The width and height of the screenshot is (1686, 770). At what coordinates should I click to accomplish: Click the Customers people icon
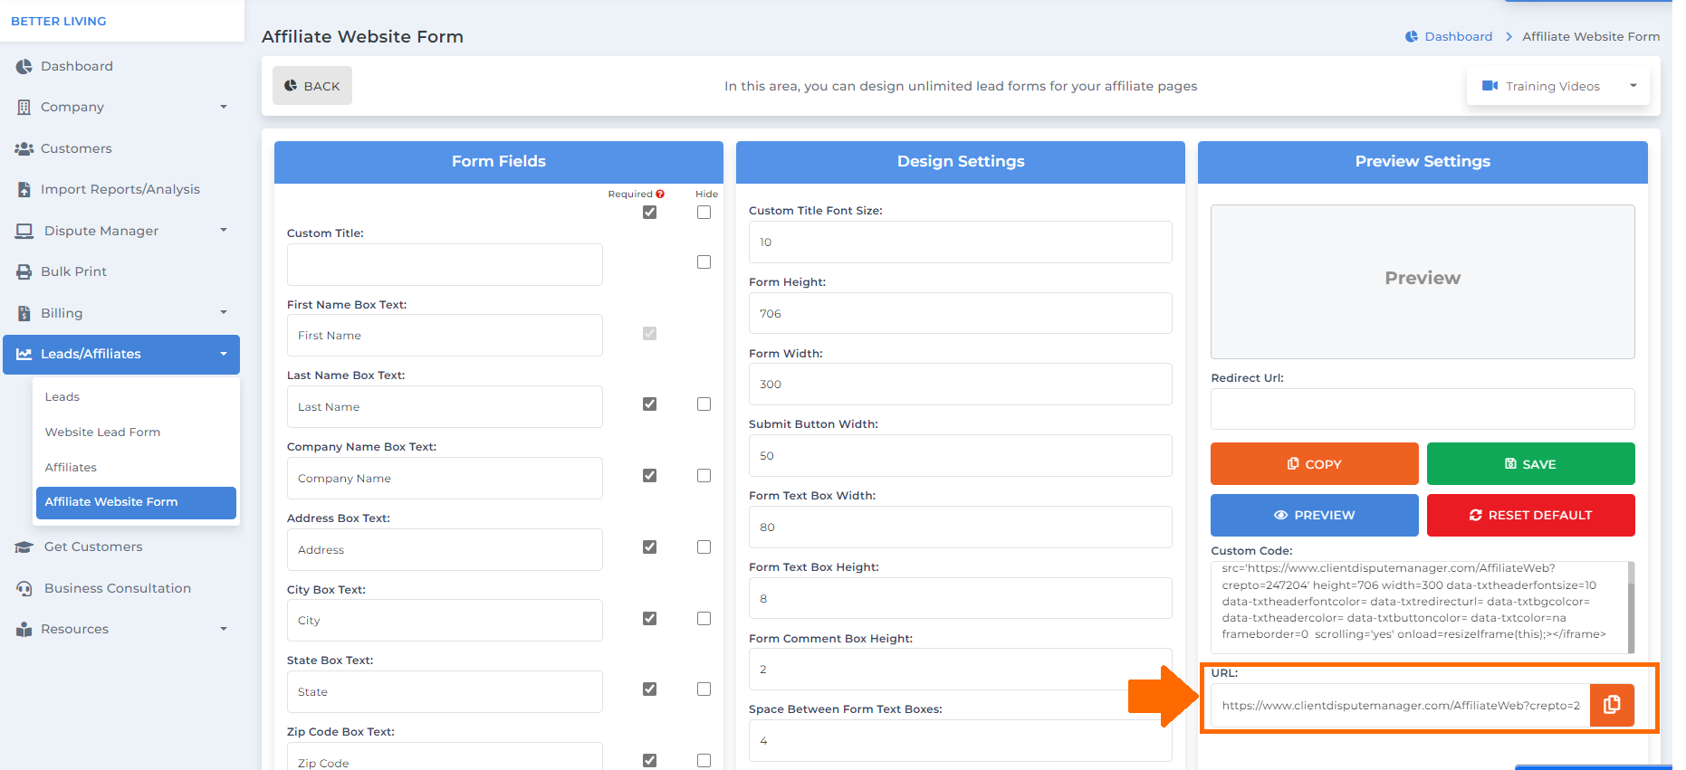coord(24,148)
